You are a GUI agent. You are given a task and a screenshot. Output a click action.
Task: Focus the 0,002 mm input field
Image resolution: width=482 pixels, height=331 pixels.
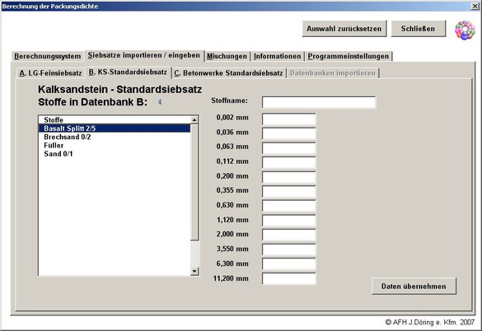coord(289,119)
